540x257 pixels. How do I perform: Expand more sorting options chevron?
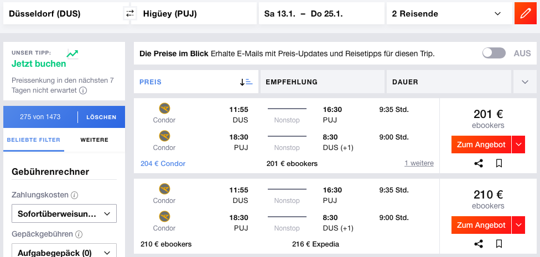point(525,82)
